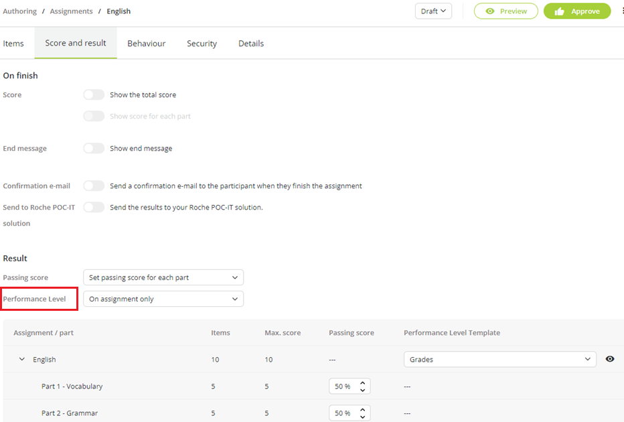The image size is (624, 422).
Task: Increase Part 1 Vocabulary passing score arrow
Action: [x=362, y=382]
